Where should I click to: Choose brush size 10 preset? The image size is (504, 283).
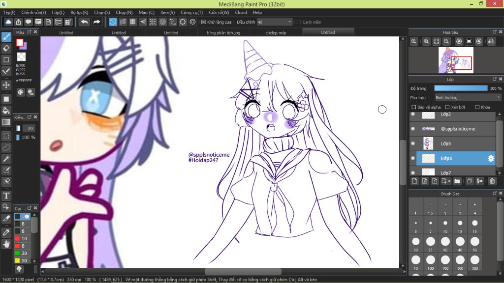point(445,226)
